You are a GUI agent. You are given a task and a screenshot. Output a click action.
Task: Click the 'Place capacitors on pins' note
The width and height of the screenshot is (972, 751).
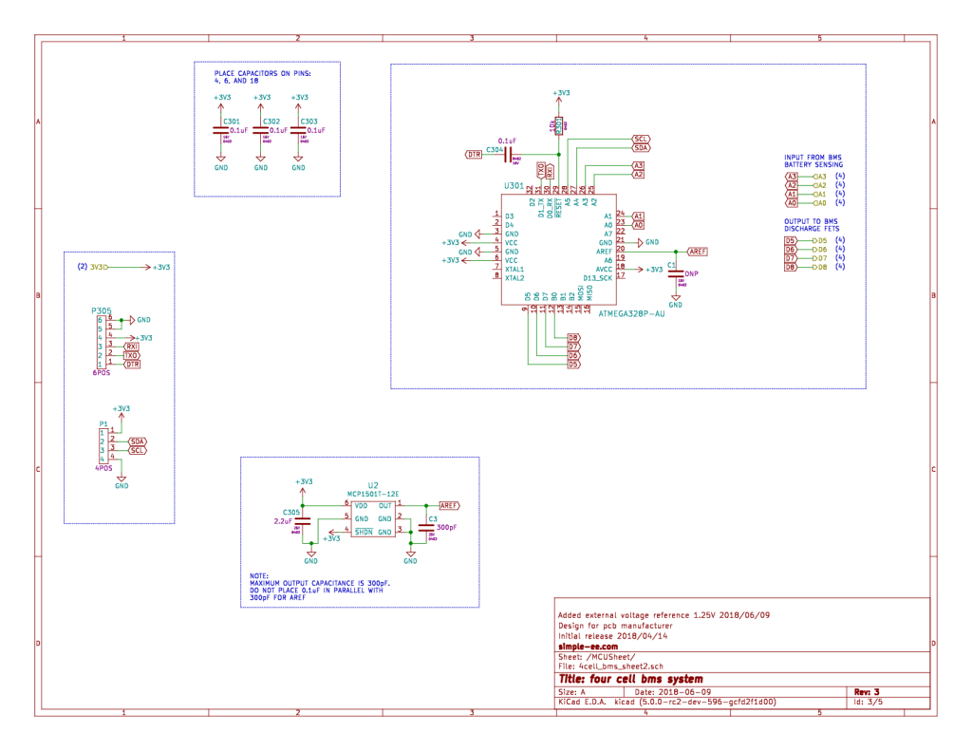click(263, 77)
